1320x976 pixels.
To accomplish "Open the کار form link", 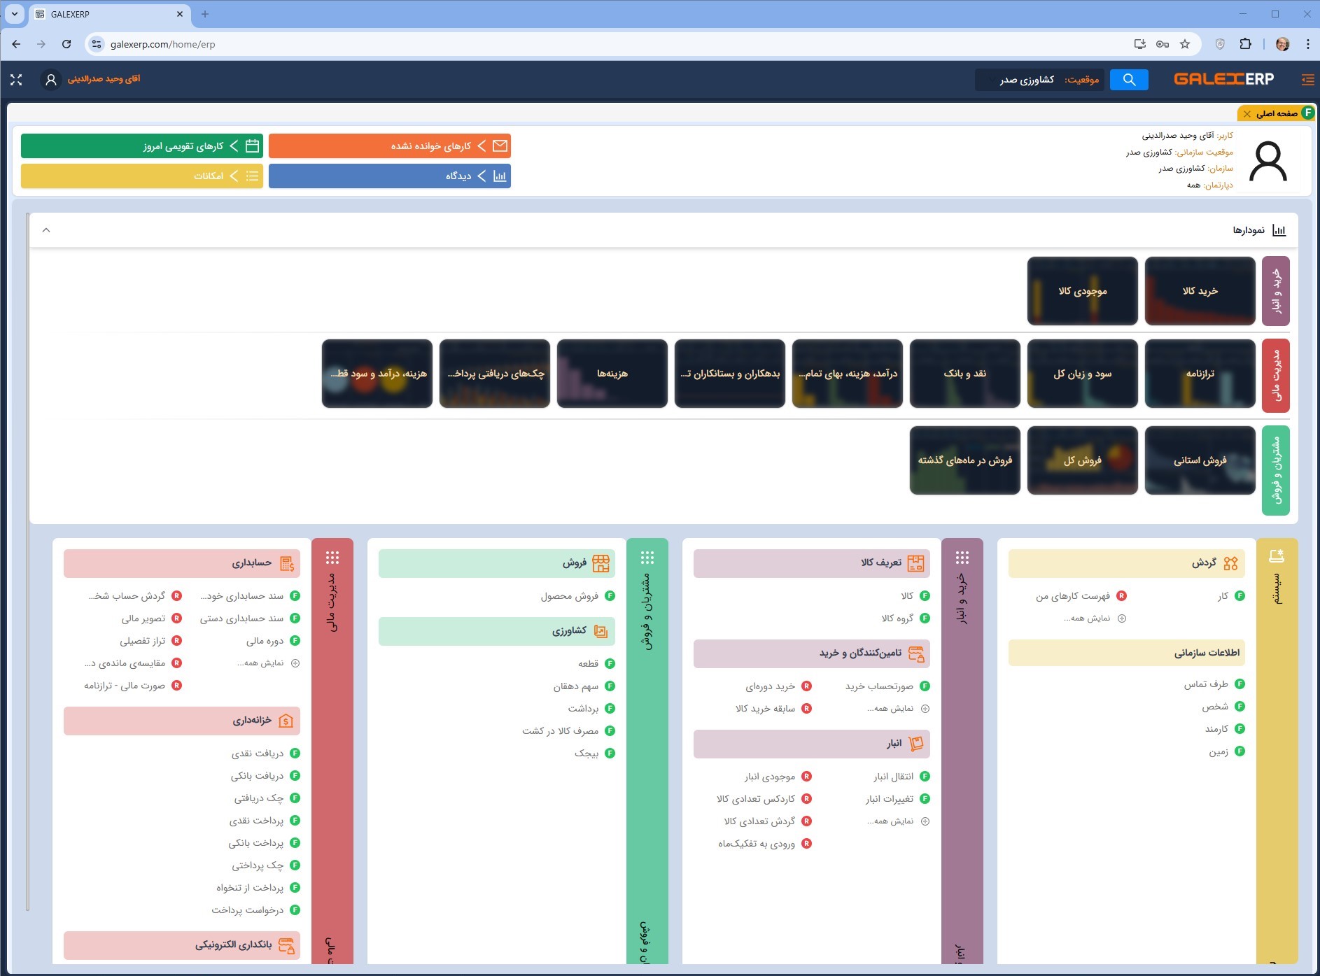I will click(1230, 596).
